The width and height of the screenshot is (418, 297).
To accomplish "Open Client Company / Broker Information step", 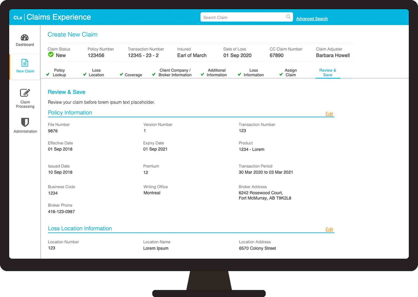I will [175, 73].
